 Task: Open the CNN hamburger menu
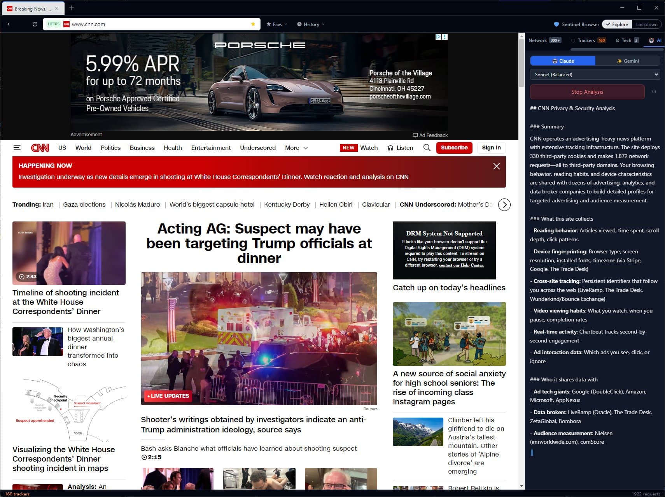pyautogui.click(x=17, y=148)
